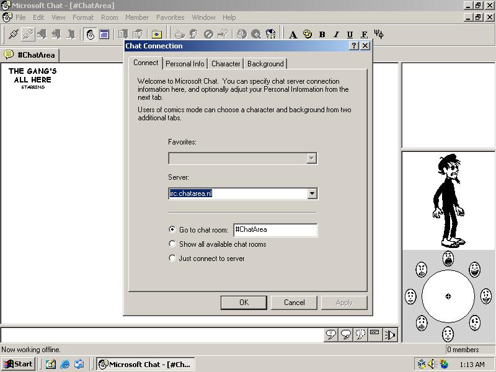
Task: Expand the Server dropdown list
Action: (x=312, y=193)
